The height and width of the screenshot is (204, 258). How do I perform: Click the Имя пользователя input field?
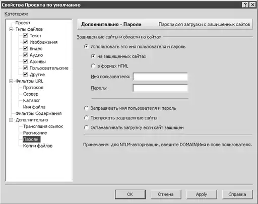(x=160, y=77)
